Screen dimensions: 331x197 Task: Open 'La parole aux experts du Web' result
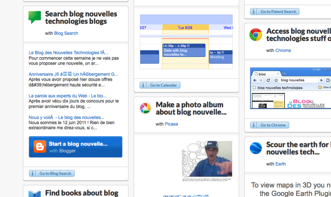[67, 95]
